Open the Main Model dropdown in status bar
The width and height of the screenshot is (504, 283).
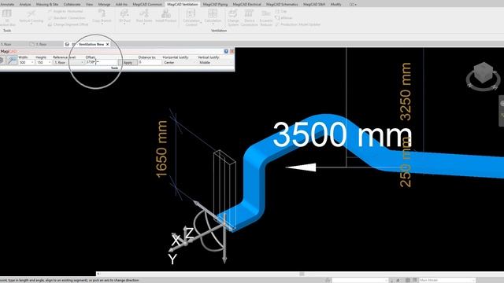point(447,280)
